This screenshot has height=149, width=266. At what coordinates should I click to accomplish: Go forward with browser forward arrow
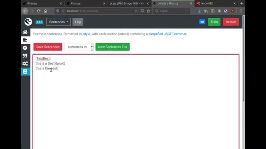[x=32, y=11]
